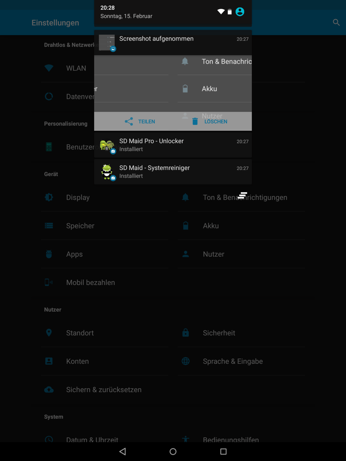Open Sichern & zurücksetzen settings
The height and width of the screenshot is (461, 346).
coord(104,390)
